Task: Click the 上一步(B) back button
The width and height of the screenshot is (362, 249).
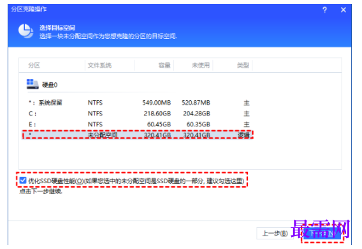Action: (x=275, y=234)
